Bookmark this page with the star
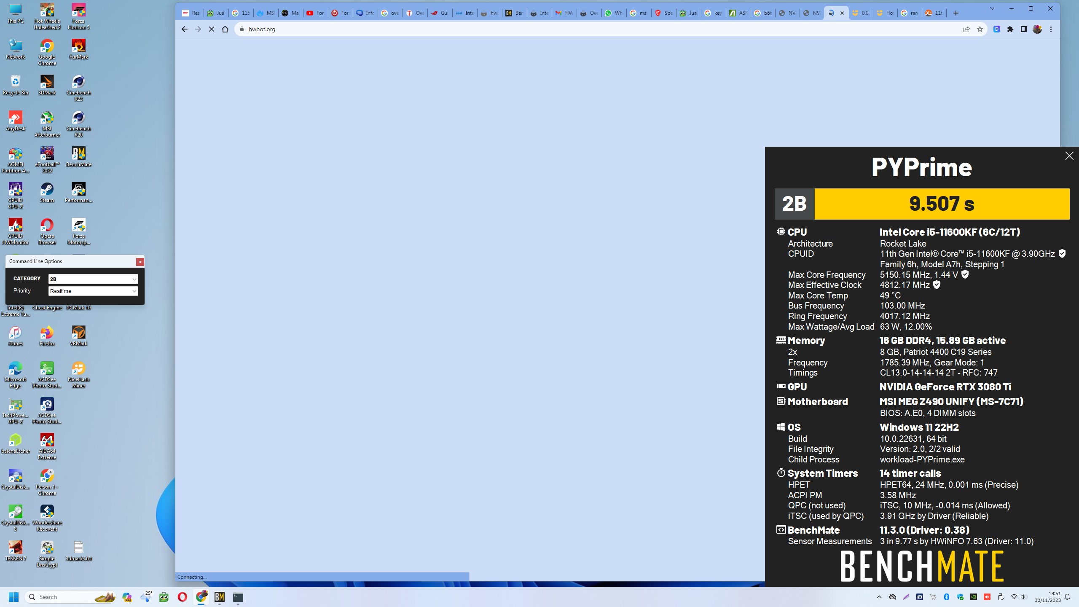The image size is (1079, 607). 980,29
